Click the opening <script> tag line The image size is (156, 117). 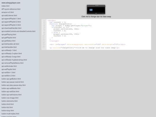tap(51, 21)
